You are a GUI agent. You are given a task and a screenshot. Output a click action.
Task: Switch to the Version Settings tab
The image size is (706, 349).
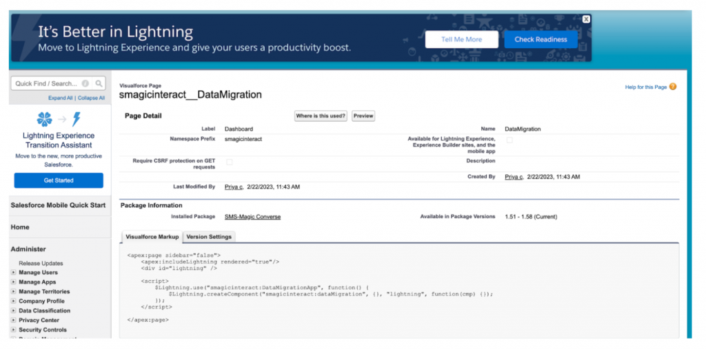[210, 236]
